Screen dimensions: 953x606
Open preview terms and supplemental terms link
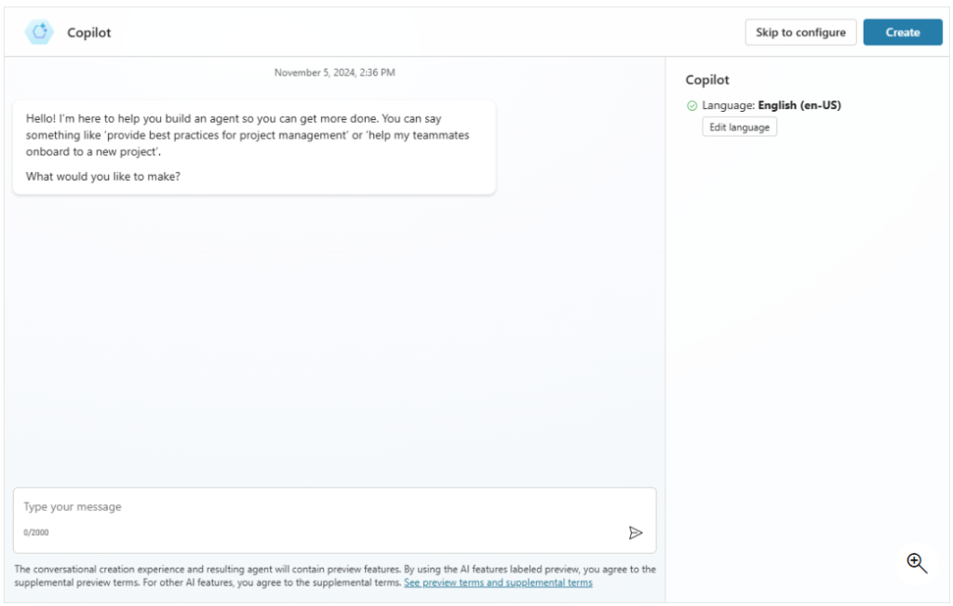498,583
